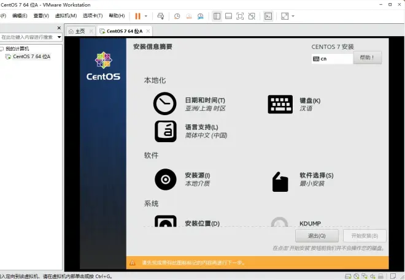This screenshot has height=280, width=405.
Task: Click the message log status bar icon
Action: 393,276
